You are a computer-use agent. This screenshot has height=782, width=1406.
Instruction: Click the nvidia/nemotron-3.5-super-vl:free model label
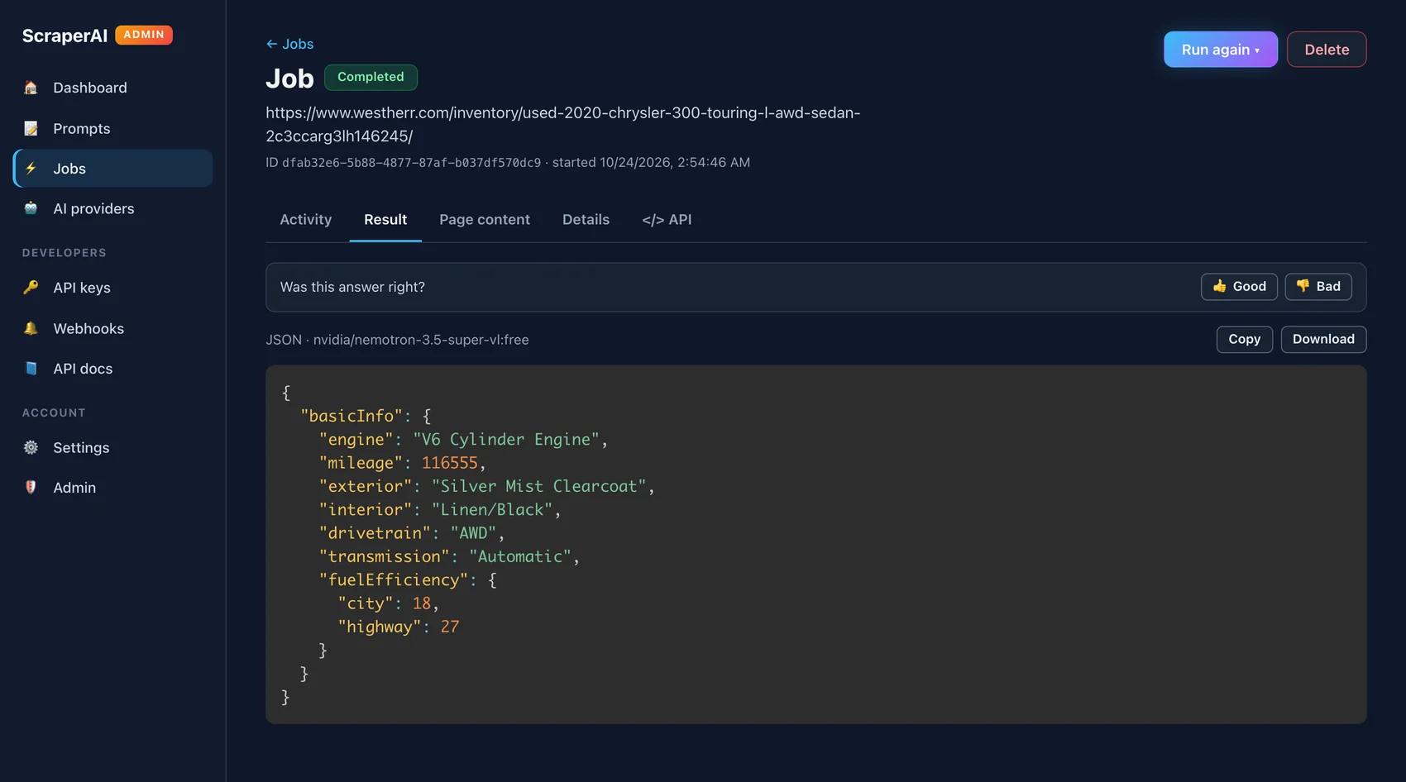click(x=421, y=340)
